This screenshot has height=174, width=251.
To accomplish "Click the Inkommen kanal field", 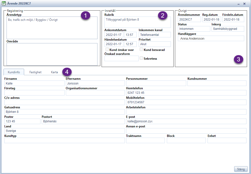I will click(x=155, y=35).
